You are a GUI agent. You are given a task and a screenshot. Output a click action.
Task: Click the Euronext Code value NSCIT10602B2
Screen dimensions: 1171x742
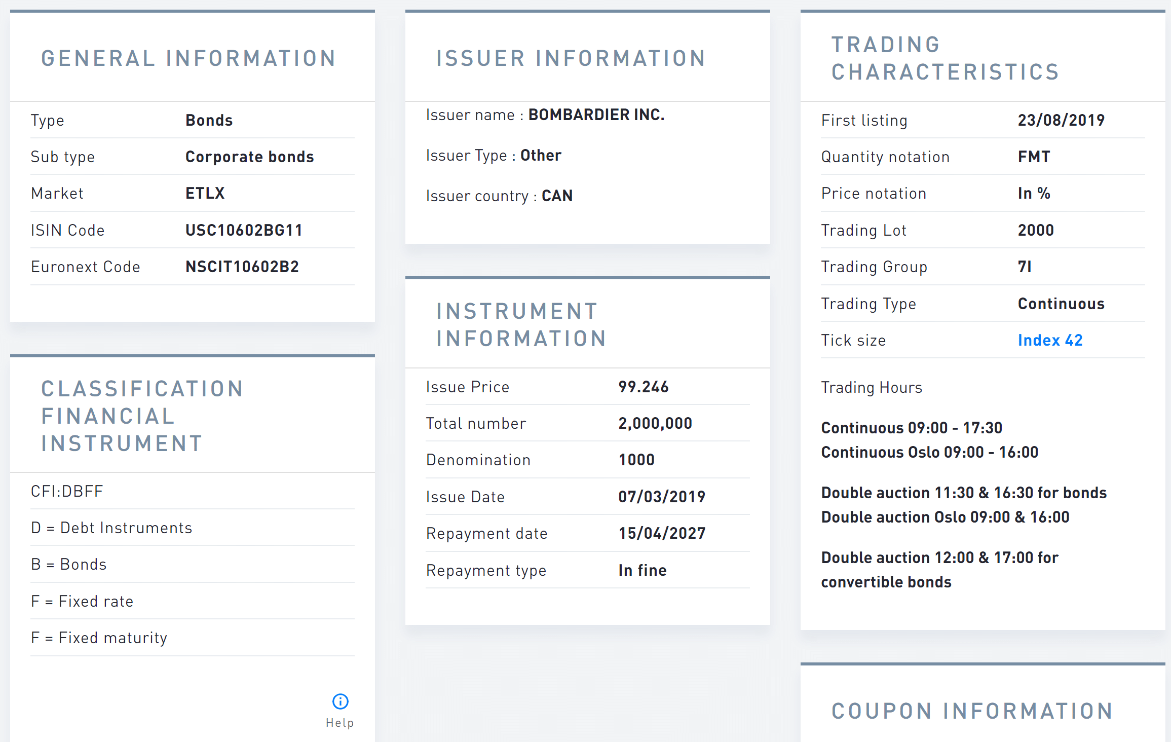[x=242, y=267]
